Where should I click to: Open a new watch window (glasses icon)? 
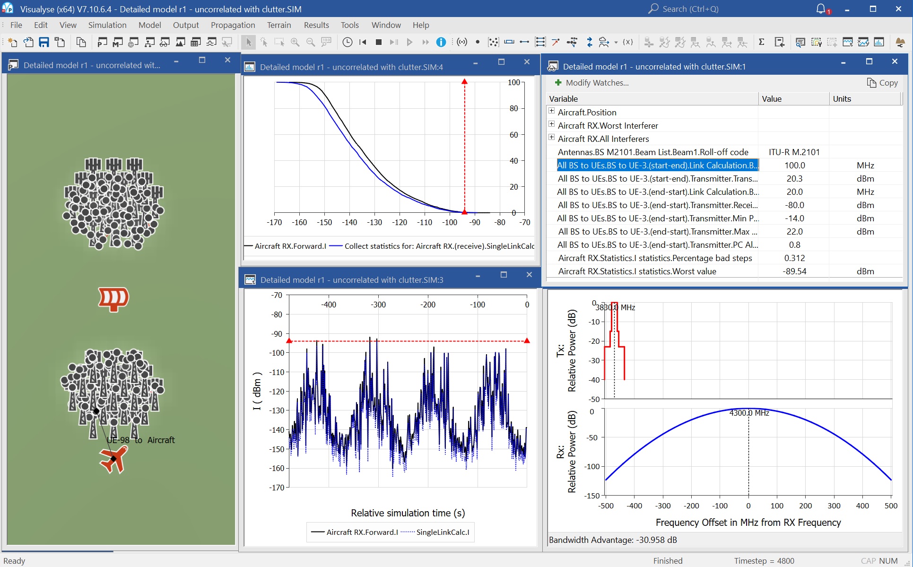(x=165, y=43)
